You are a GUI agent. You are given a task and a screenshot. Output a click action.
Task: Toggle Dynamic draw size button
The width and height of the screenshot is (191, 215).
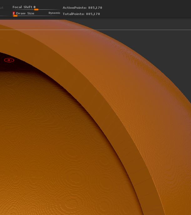(x=54, y=13)
